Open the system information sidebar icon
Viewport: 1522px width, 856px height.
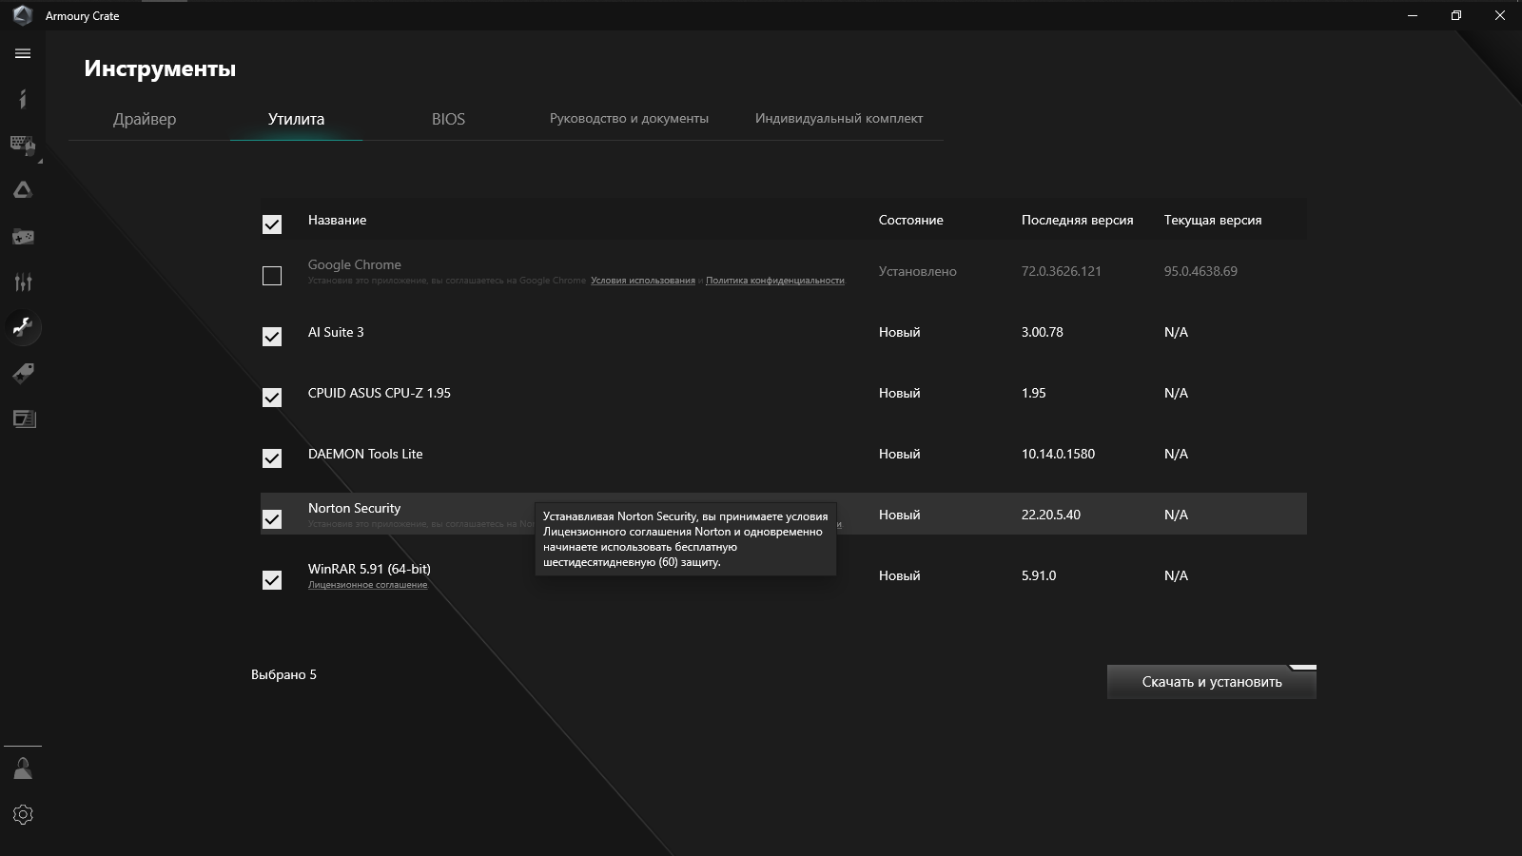click(x=23, y=99)
